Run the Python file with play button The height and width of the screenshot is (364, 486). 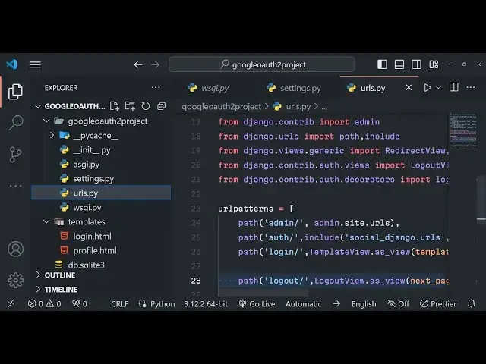pyautogui.click(x=428, y=88)
